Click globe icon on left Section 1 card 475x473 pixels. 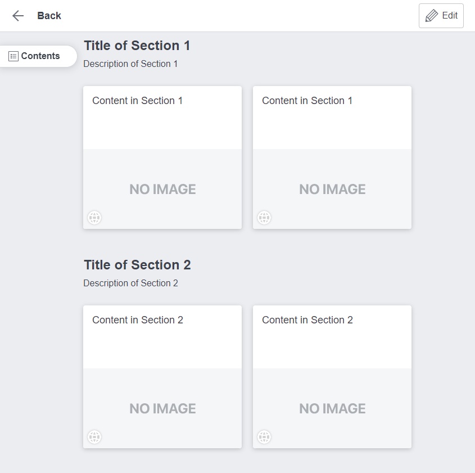pos(94,218)
